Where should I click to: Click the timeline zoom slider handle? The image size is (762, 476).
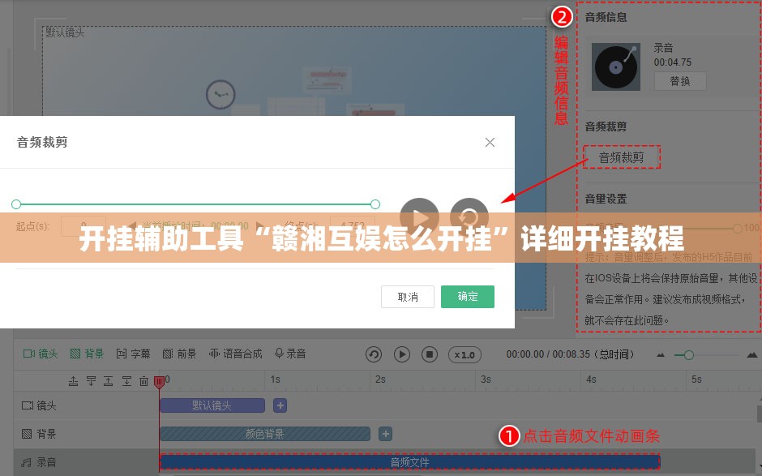[688, 355]
